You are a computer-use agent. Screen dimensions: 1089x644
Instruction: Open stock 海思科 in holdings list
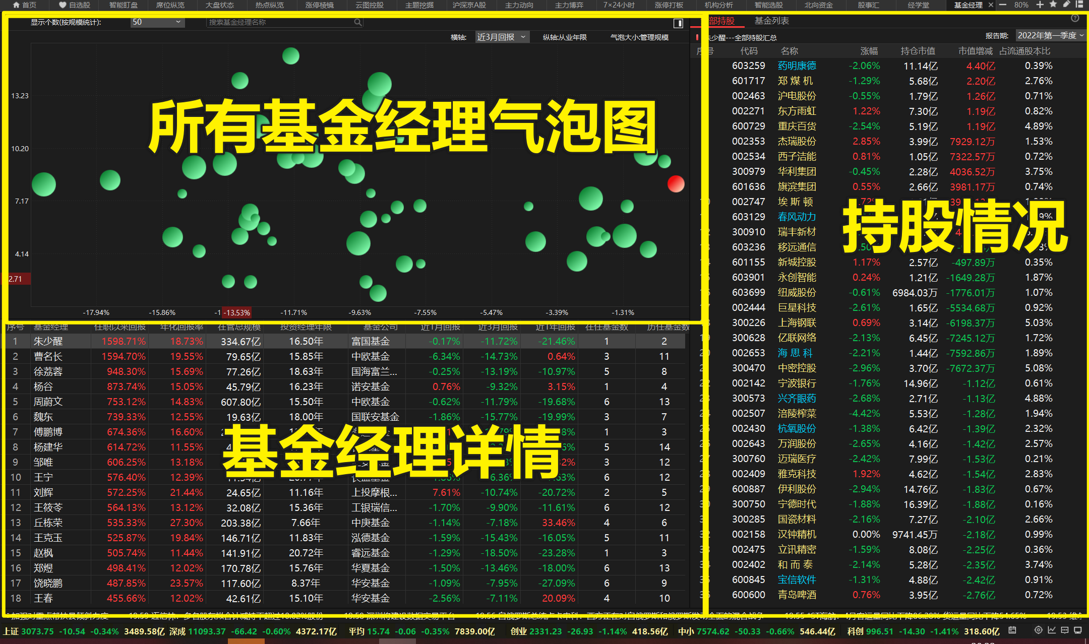point(795,353)
